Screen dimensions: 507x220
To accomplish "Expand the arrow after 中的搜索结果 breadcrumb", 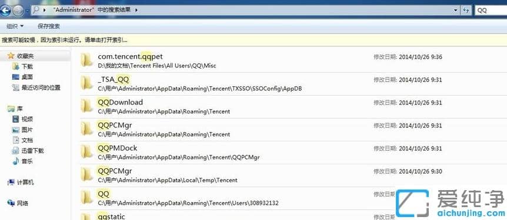I will 136,11.
